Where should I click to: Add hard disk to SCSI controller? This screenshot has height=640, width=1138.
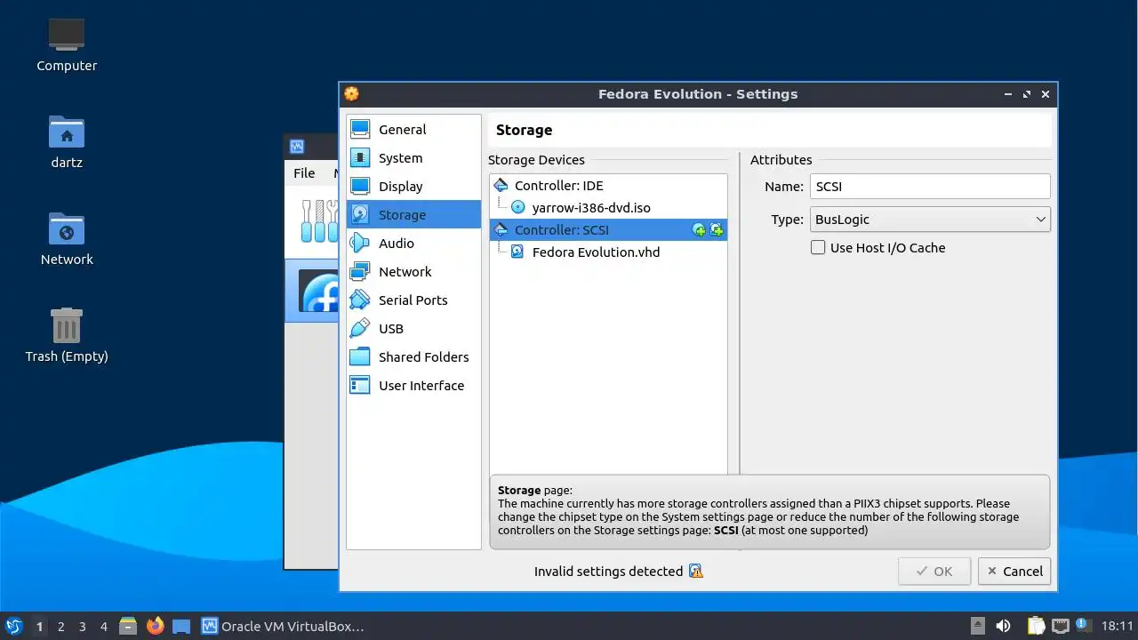pos(717,230)
